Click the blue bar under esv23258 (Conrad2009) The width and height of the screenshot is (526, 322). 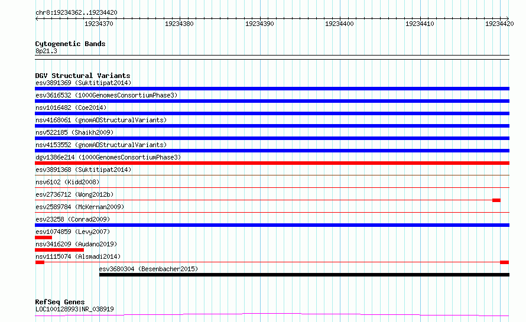tap(272, 225)
